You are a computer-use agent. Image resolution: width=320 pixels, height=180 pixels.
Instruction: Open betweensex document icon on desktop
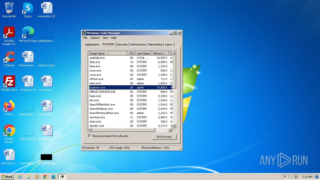pos(28,59)
